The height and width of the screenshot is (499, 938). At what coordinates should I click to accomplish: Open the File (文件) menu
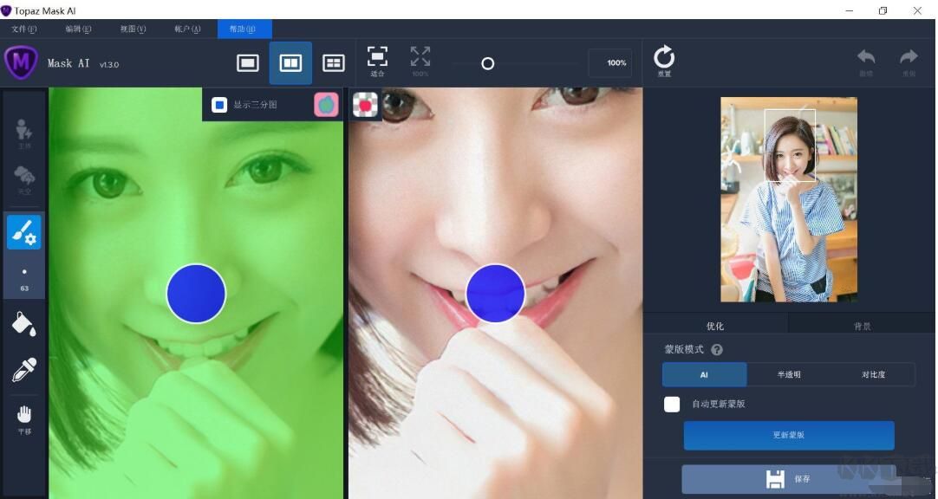(24, 29)
